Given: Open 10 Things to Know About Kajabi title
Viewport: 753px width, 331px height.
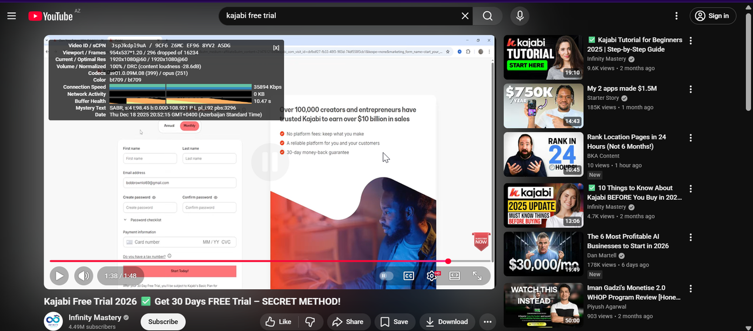Looking at the screenshot, I should pyautogui.click(x=635, y=193).
